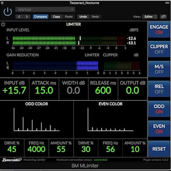Select the INPUT dB value +15.7

pos(14,90)
